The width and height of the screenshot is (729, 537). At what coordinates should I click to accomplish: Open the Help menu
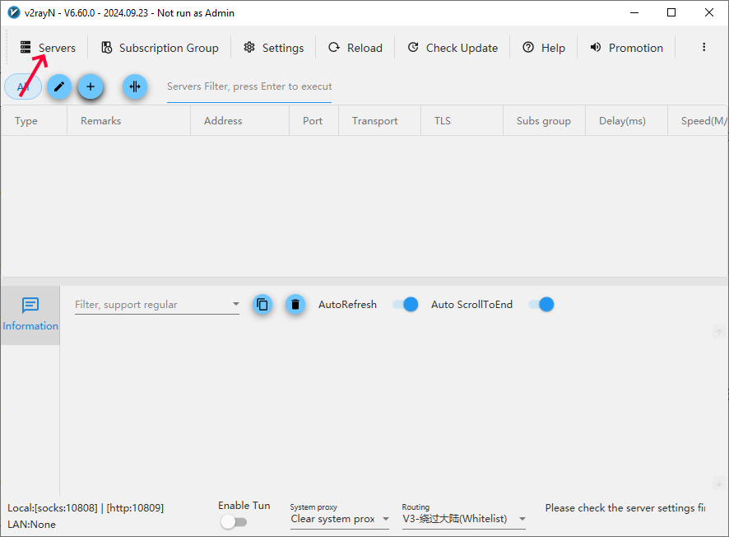(x=544, y=48)
